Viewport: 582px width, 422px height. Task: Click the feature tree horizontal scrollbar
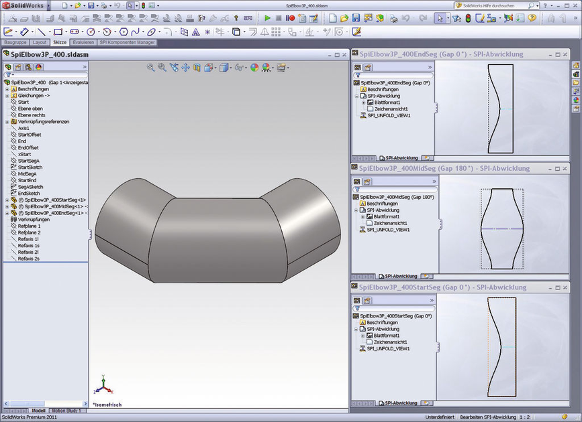(x=46, y=403)
